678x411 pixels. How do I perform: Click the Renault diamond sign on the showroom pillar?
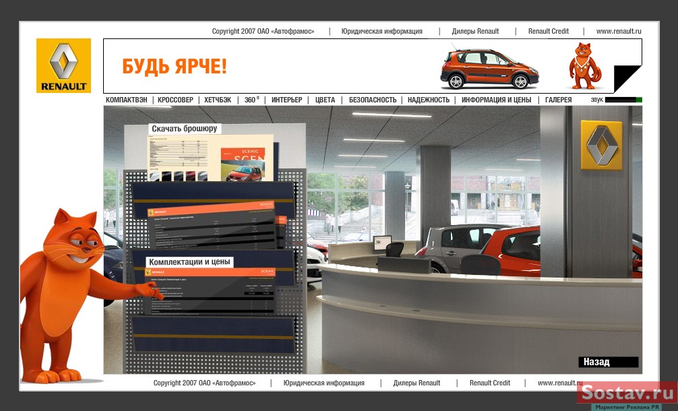pos(601,145)
